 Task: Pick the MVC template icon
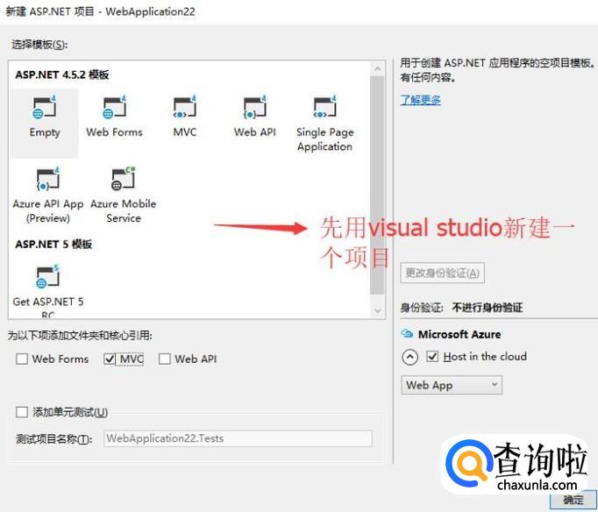click(x=185, y=108)
